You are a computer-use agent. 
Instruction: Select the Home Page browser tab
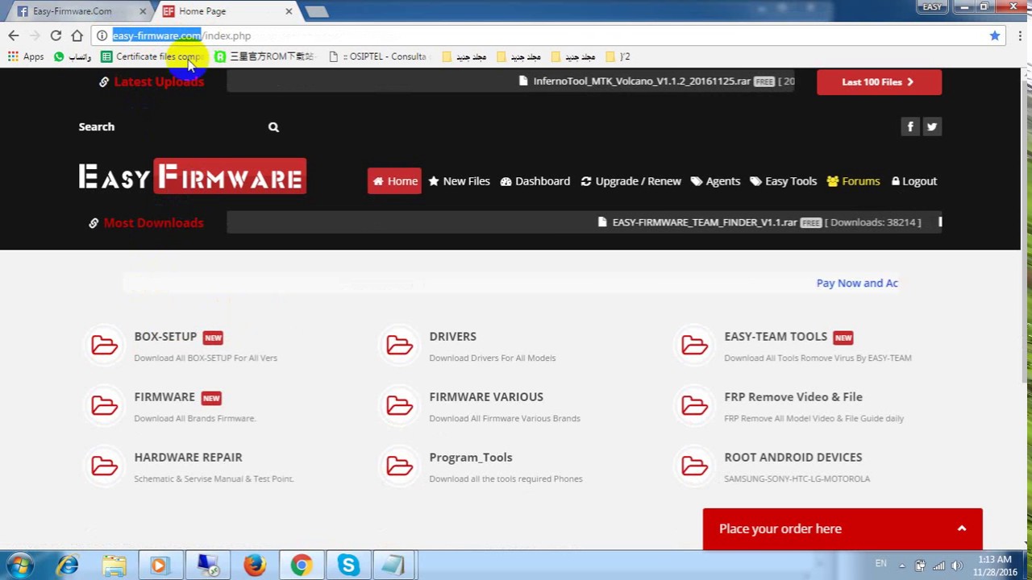click(224, 11)
